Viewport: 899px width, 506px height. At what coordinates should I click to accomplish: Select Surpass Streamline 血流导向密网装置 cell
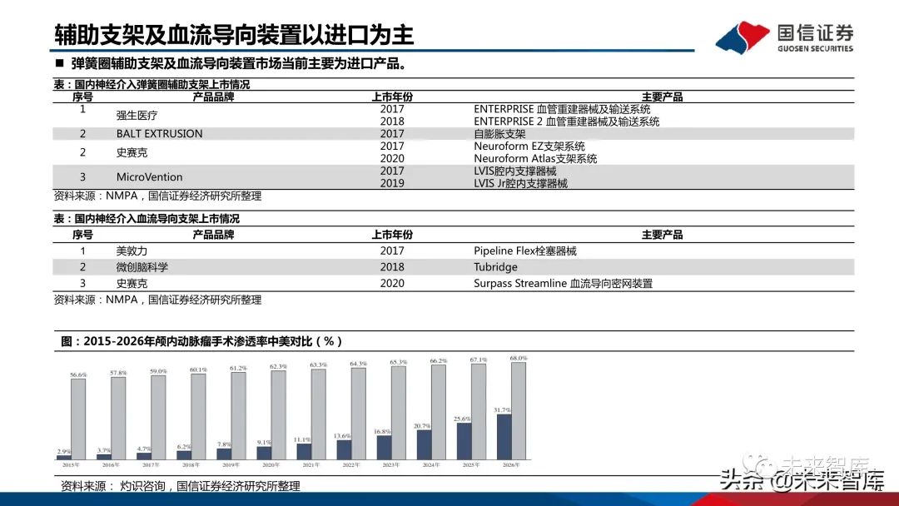[563, 283]
